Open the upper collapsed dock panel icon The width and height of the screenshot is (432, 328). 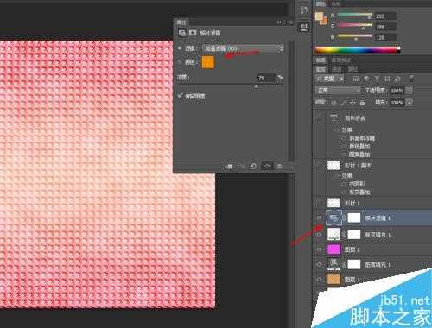pyautogui.click(x=303, y=10)
